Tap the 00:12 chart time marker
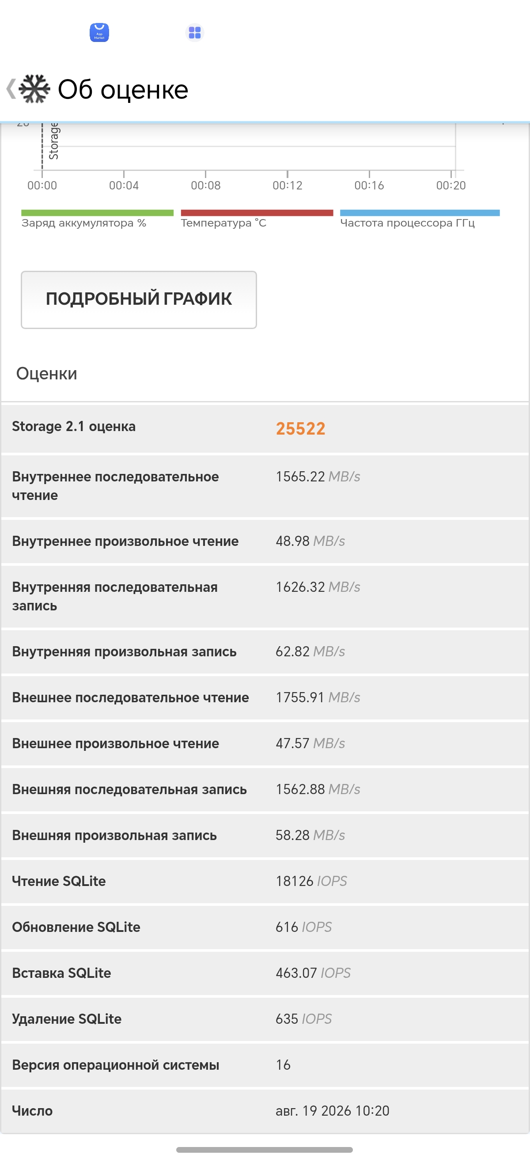530x1166 pixels. 288,185
